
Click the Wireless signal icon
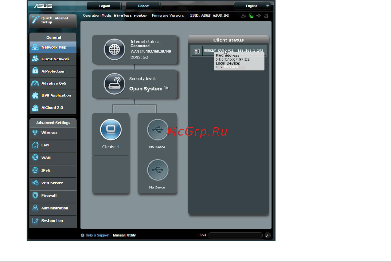pos(35,133)
